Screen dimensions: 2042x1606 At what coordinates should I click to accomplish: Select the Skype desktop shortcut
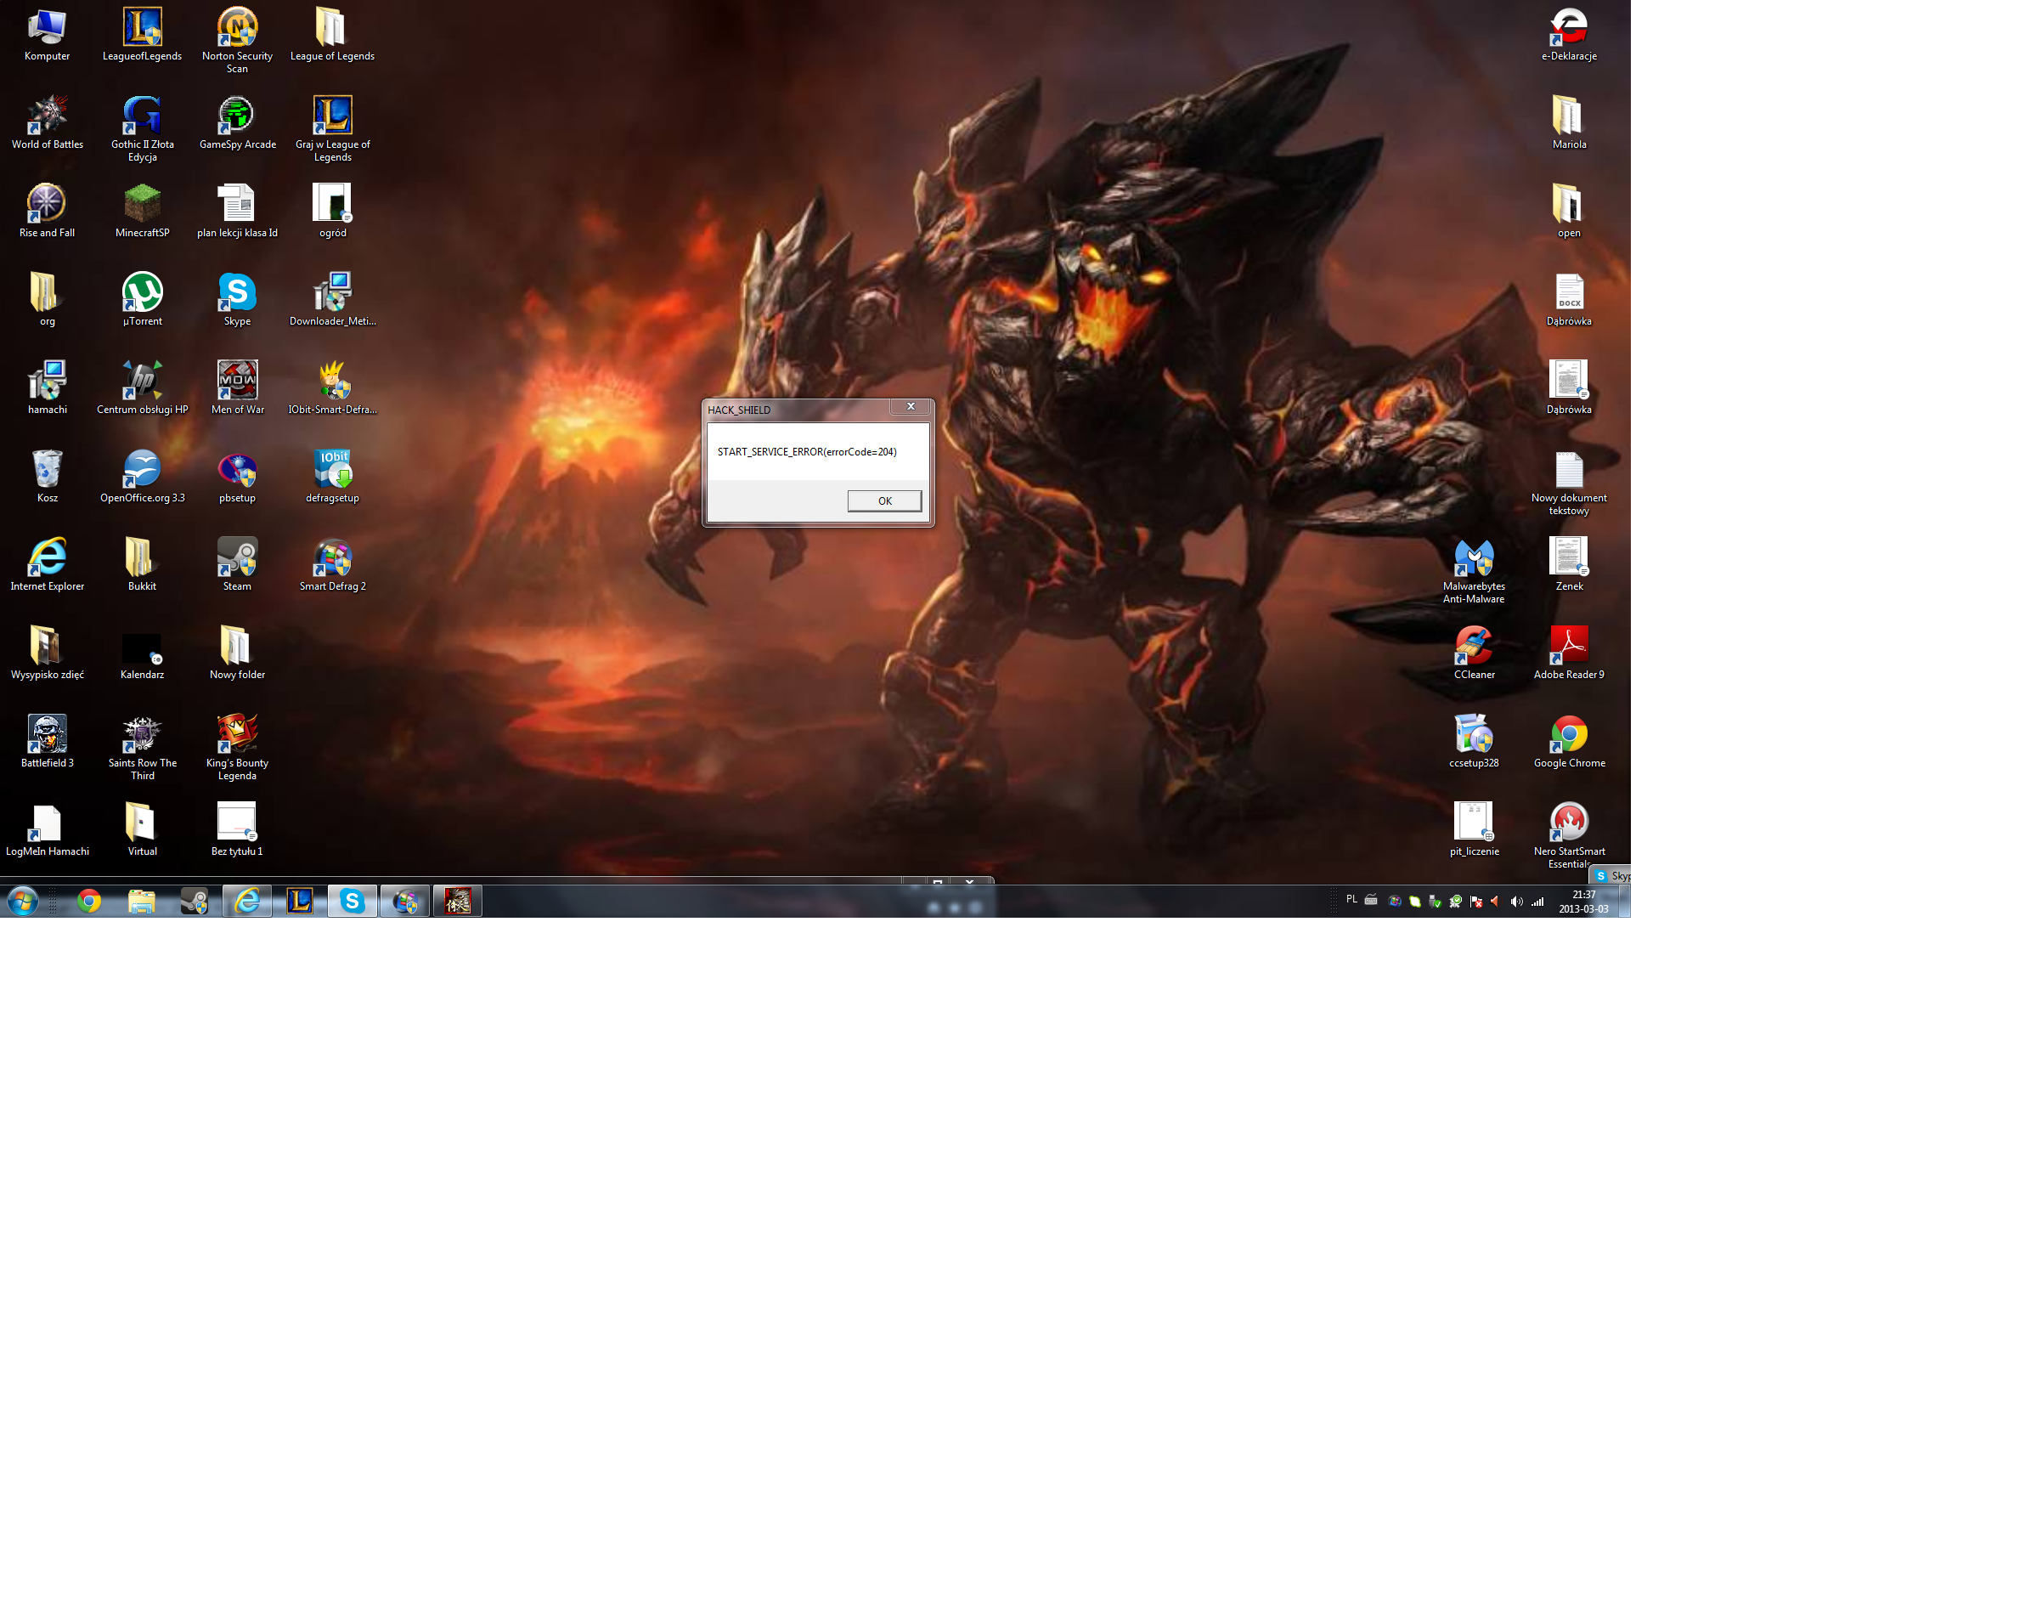(x=237, y=300)
